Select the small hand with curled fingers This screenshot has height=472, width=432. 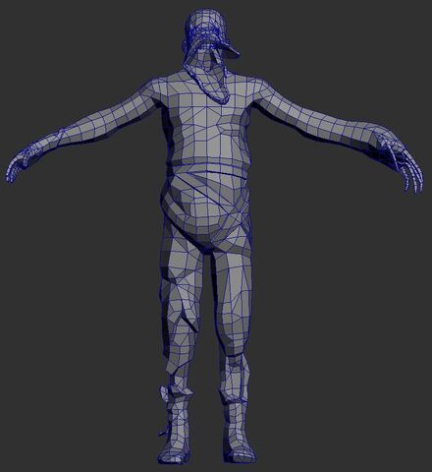[x=23, y=165]
